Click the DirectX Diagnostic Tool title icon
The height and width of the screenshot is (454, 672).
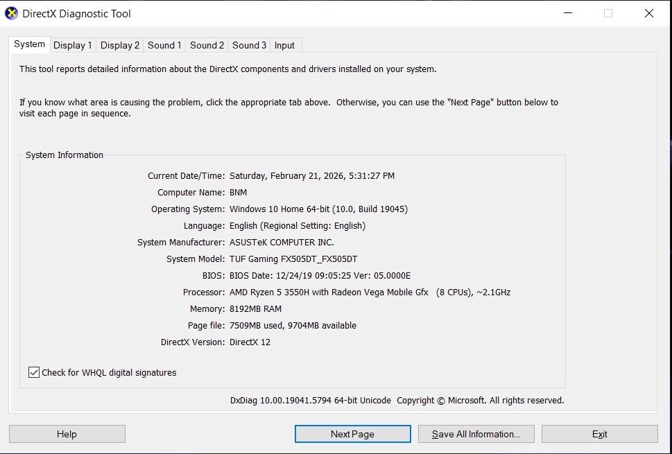[12, 13]
